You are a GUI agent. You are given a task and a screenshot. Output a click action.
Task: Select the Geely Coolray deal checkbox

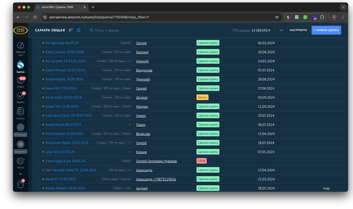38,52
